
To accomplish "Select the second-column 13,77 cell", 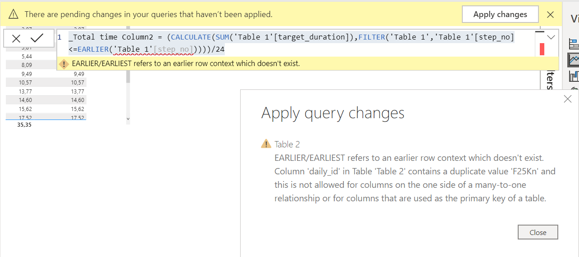I will 78,91.
